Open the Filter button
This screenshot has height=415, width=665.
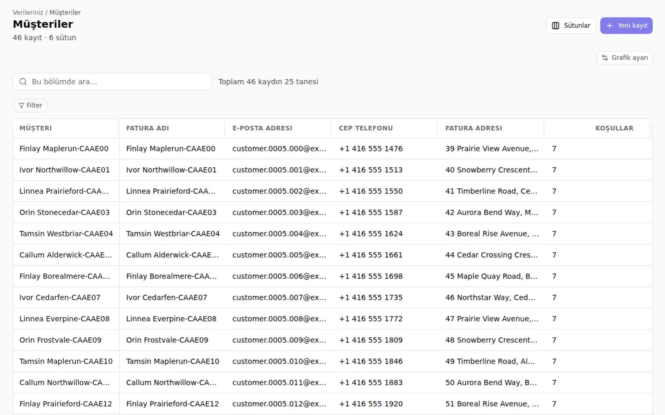[x=30, y=105]
